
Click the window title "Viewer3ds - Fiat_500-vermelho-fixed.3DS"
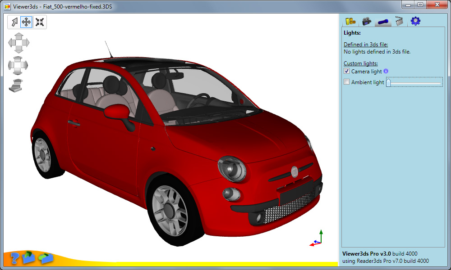(x=63, y=6)
